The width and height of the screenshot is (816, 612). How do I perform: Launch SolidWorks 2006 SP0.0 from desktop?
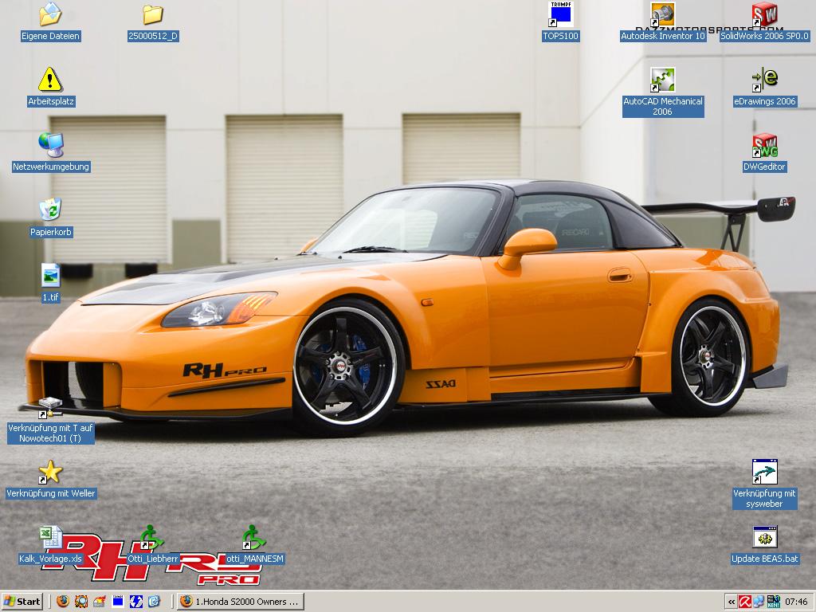point(764,14)
